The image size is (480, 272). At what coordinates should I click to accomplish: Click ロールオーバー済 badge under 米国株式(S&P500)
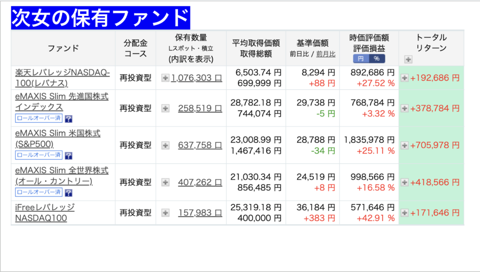[39, 155]
